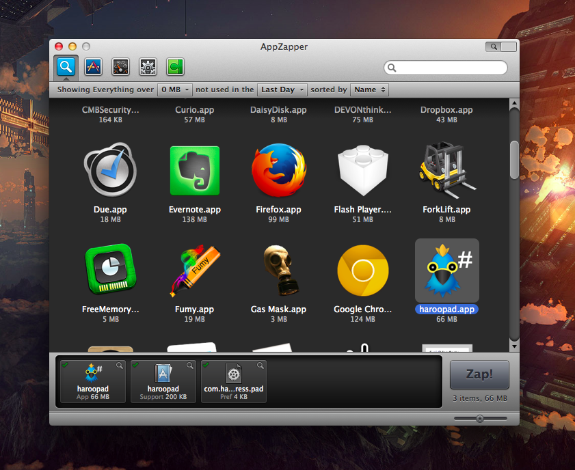Open the Preference Panes gear toolbar icon
This screenshot has width=575, height=470.
coord(148,67)
